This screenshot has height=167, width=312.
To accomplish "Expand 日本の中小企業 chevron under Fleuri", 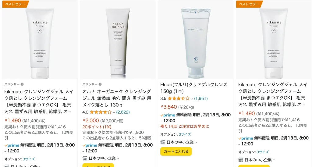I will point(196,142).
